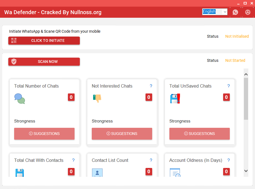Show help for Not Interested Chats
Viewport: 255px width, 189px height.
pos(151,86)
